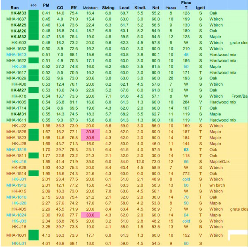
Task: Select Pieces value 20 for MHA-1629
Action: [171, 78]
